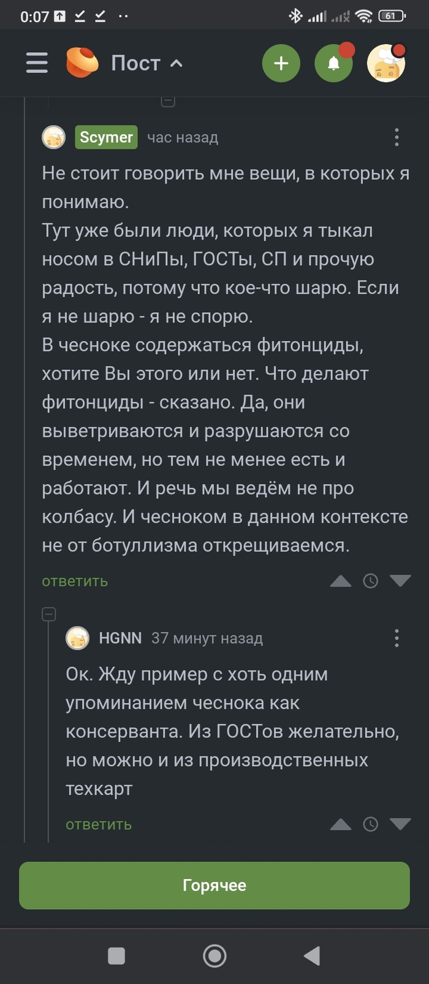
Task: Tap the orange Pikabu logo
Action: pyautogui.click(x=82, y=63)
